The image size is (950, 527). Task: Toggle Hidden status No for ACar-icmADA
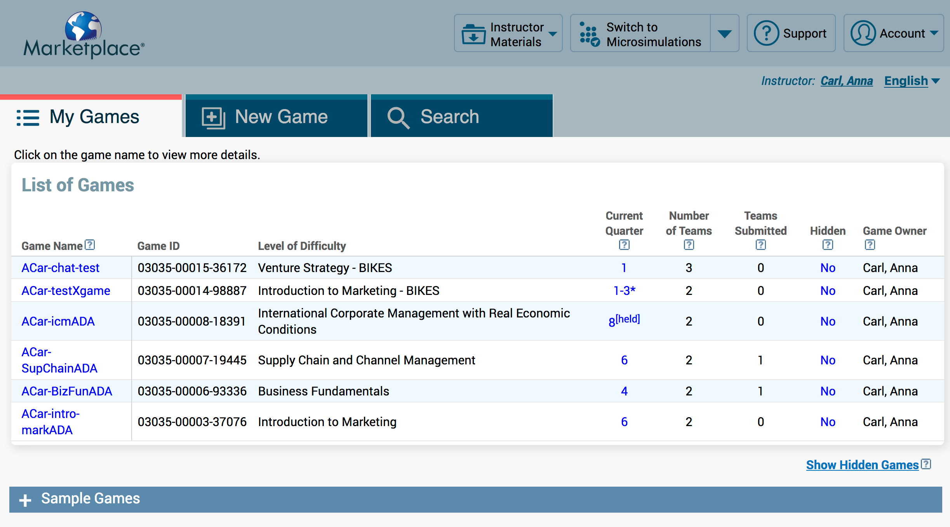[x=828, y=321]
